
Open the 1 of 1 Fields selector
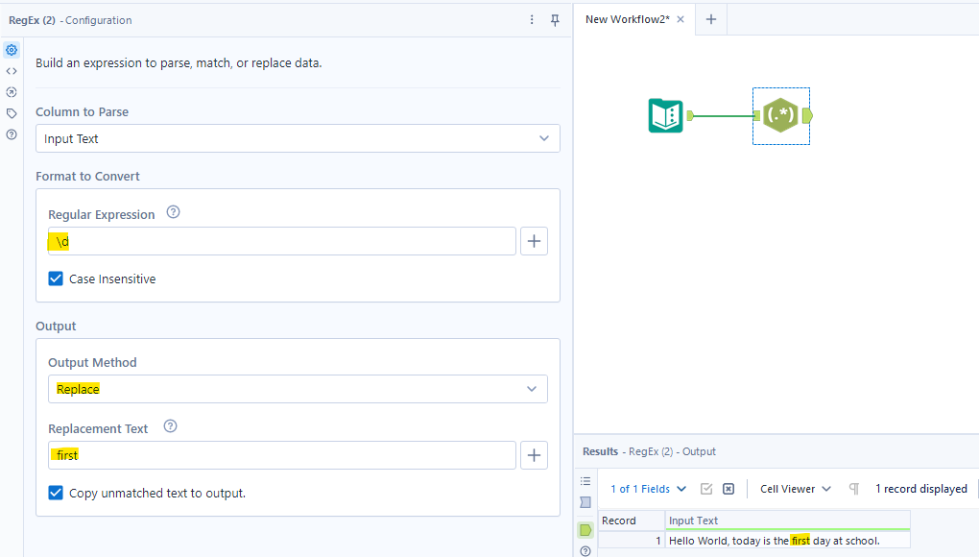[x=649, y=489]
